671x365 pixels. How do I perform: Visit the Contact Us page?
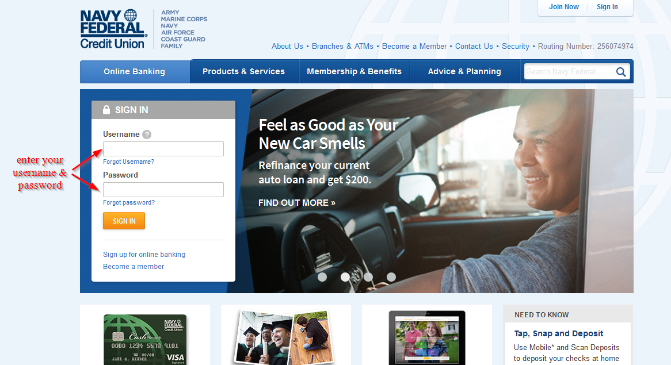[474, 46]
